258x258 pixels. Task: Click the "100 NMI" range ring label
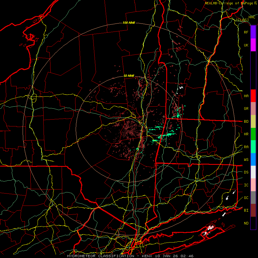(x=129, y=23)
